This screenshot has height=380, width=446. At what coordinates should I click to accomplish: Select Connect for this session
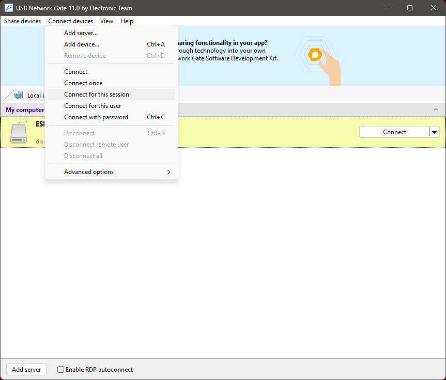click(97, 94)
